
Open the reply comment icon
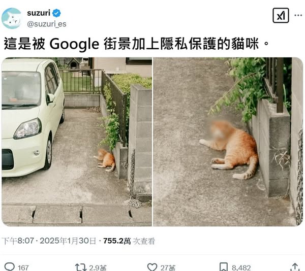click(x=9, y=266)
